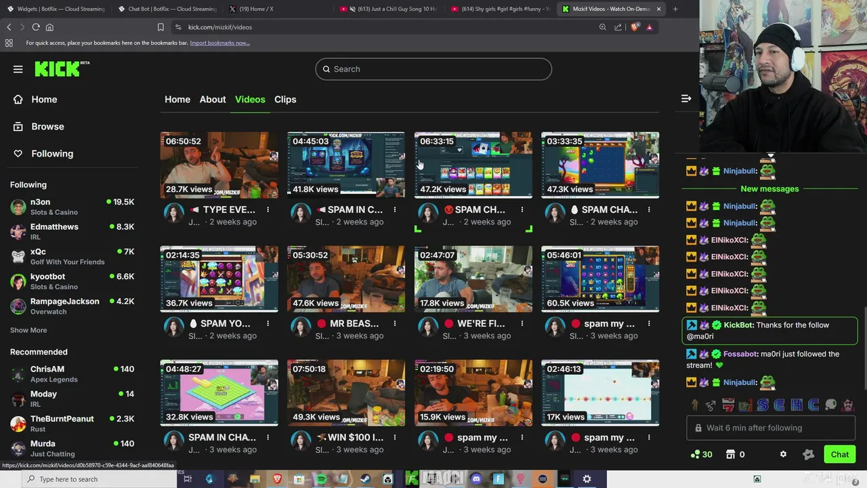Open options menu for MR BEAS... video
The image size is (867, 488).
pyautogui.click(x=395, y=324)
